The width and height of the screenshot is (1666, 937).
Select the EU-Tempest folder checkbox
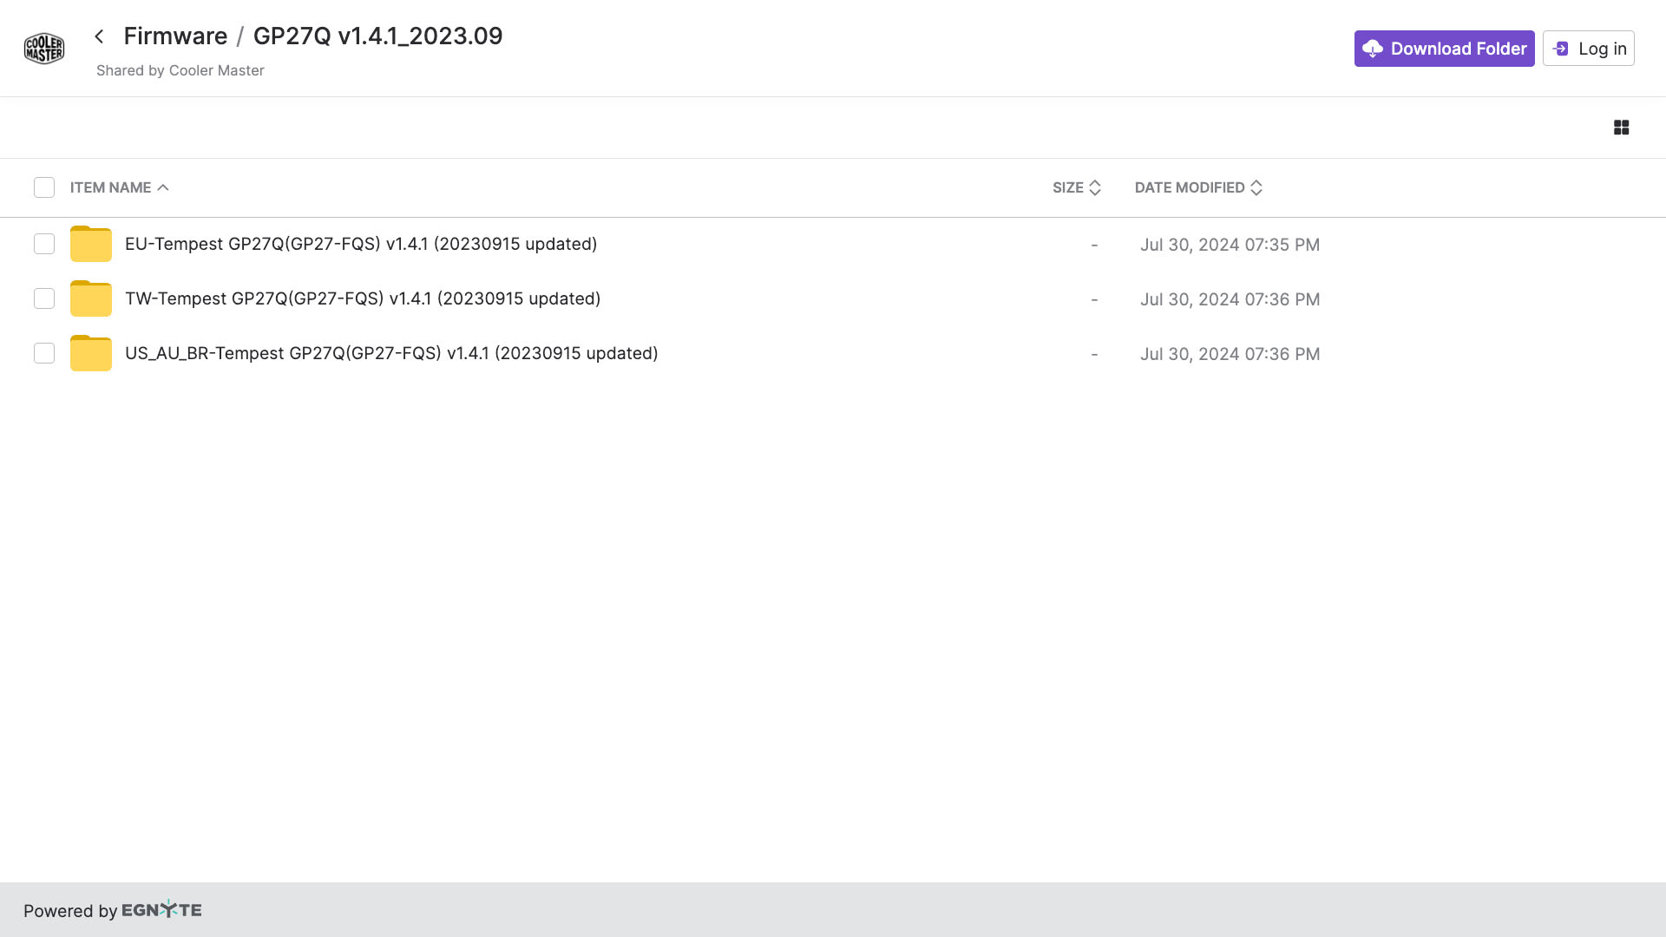[44, 244]
